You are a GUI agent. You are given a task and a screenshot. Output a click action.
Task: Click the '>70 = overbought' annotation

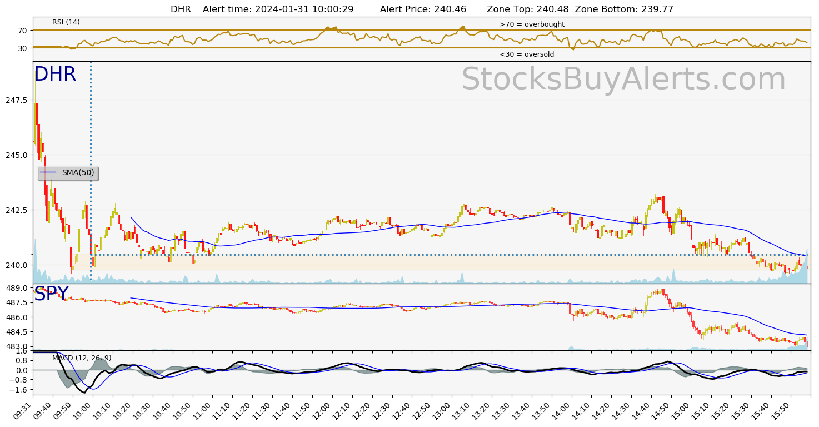click(532, 24)
